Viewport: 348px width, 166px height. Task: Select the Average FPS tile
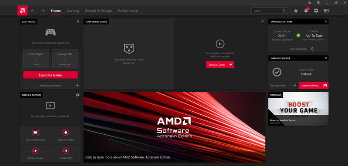point(65,59)
